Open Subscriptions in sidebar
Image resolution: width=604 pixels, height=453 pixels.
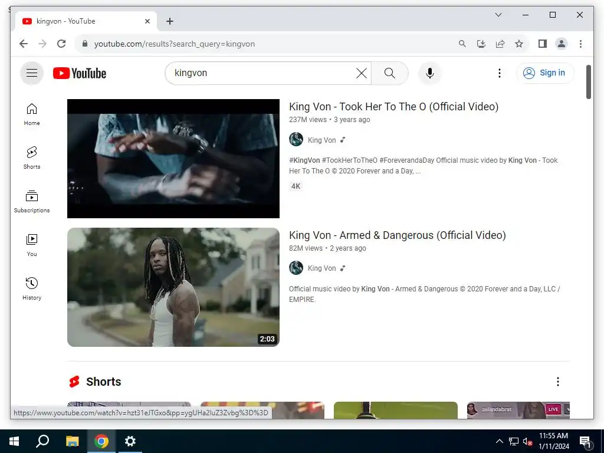coord(32,202)
